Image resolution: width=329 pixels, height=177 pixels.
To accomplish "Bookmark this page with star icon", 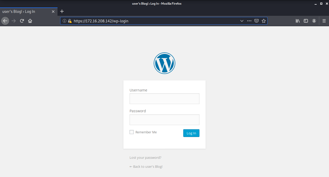I will [263, 21].
